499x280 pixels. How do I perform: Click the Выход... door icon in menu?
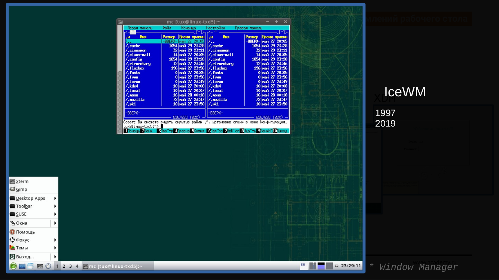[12, 257]
